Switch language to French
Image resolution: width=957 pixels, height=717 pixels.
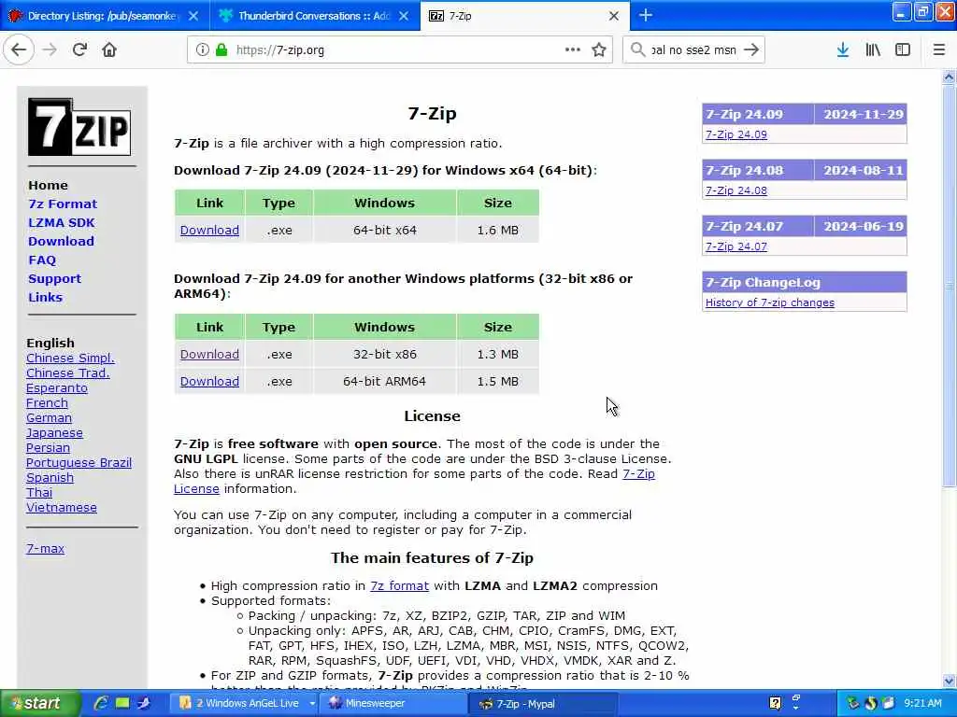47,402
